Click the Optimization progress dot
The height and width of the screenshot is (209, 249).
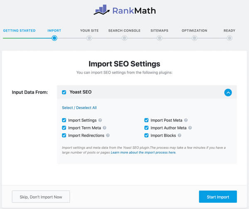pyautogui.click(x=194, y=38)
